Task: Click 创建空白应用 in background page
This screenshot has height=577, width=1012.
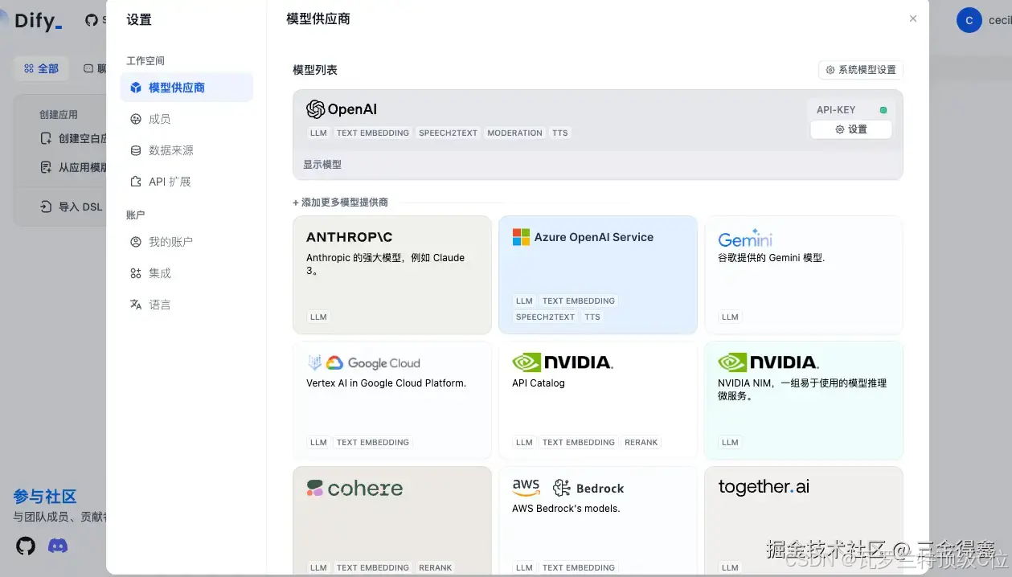Action: (x=74, y=139)
